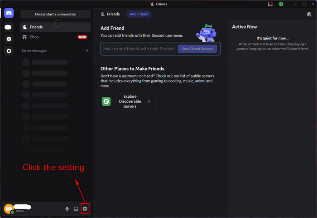Image resolution: width=317 pixels, height=218 pixels.
Task: Deafen with the headphones icon
Action: coord(76,208)
